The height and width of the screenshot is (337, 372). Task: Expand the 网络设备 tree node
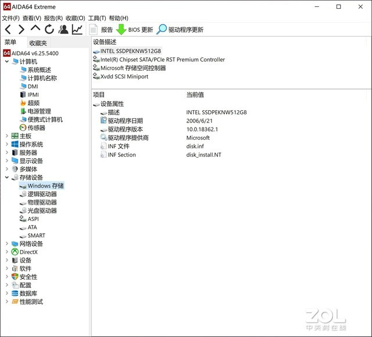click(x=7, y=244)
